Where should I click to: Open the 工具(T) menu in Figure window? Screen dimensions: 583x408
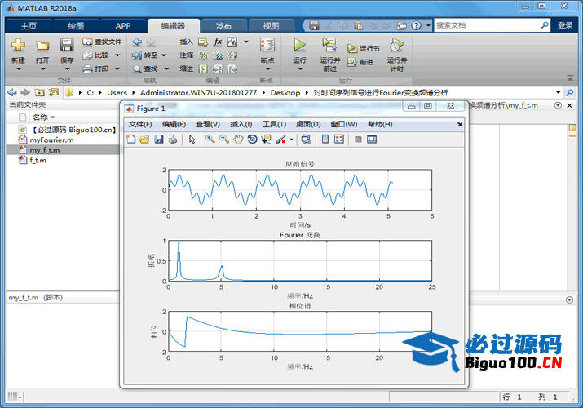[x=274, y=124]
